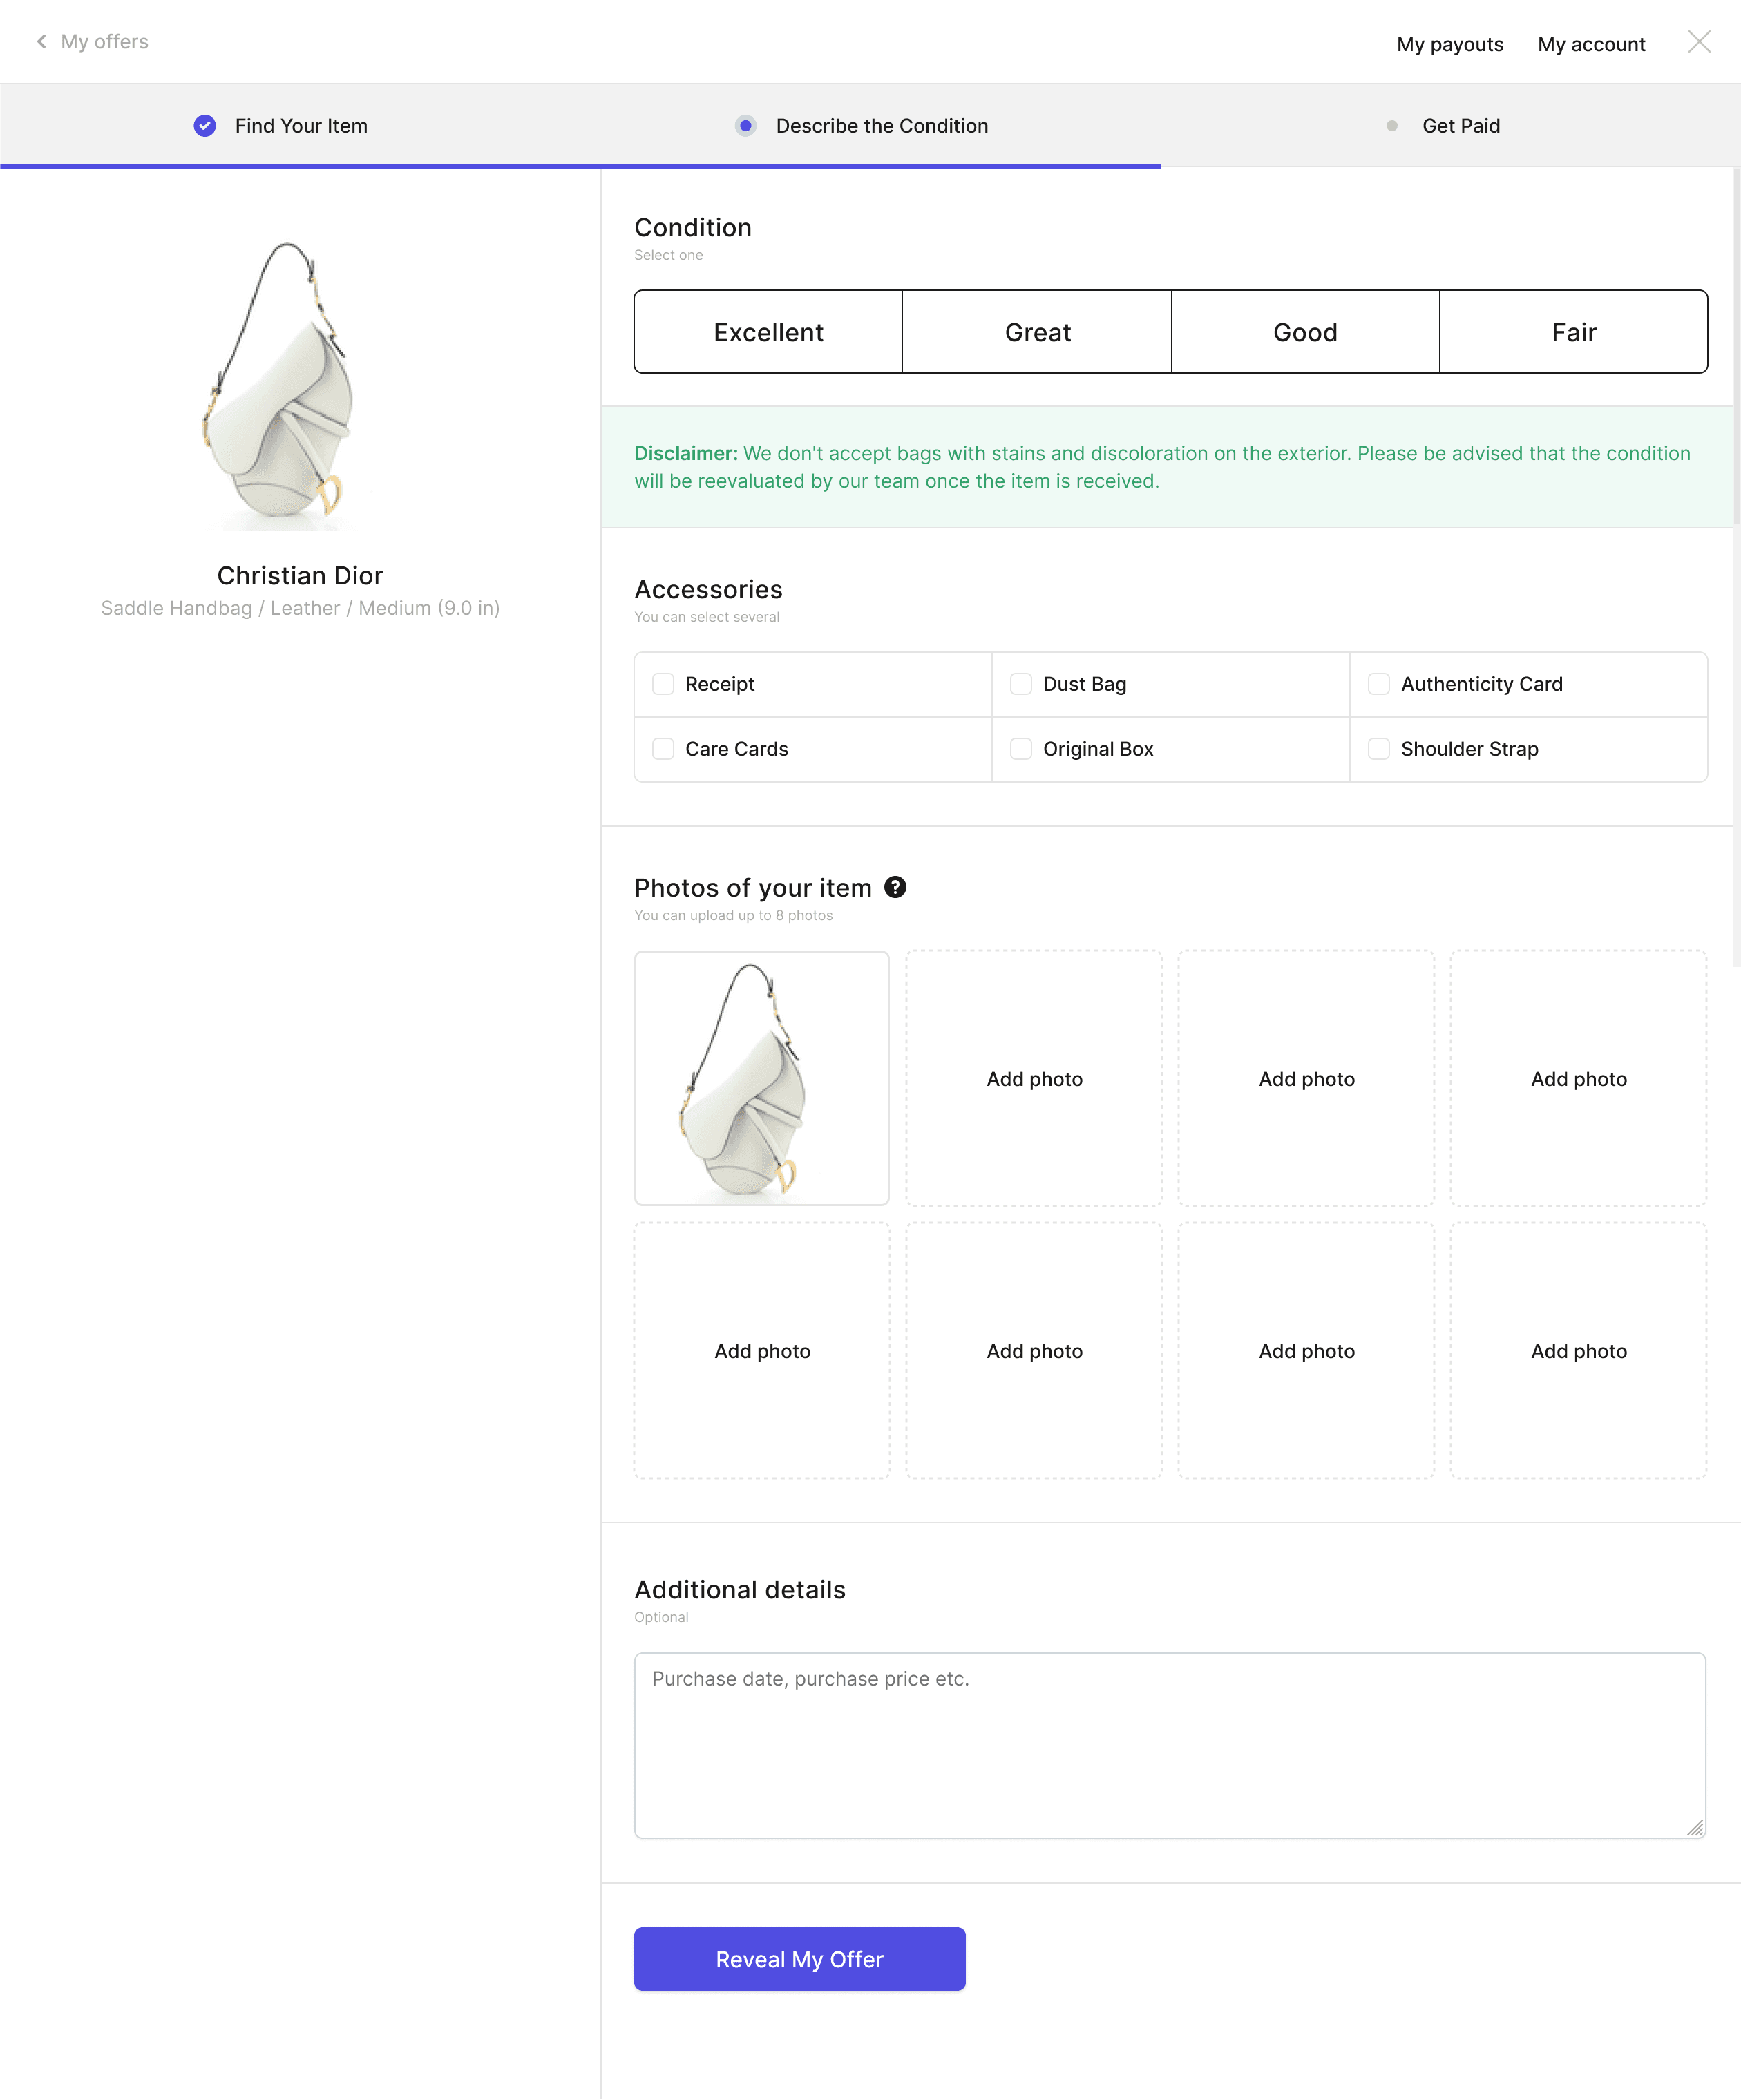Viewport: 1741px width, 2100px height.
Task: Go to My account
Action: pyautogui.click(x=1590, y=44)
